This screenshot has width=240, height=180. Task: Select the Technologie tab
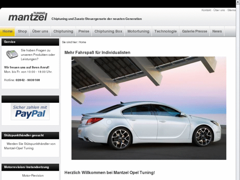pyautogui.click(x=165, y=31)
